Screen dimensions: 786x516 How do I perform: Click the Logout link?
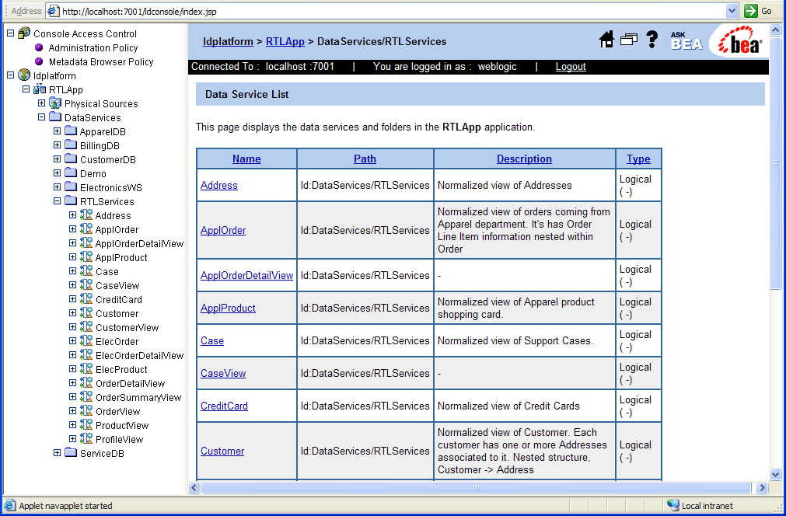point(571,67)
